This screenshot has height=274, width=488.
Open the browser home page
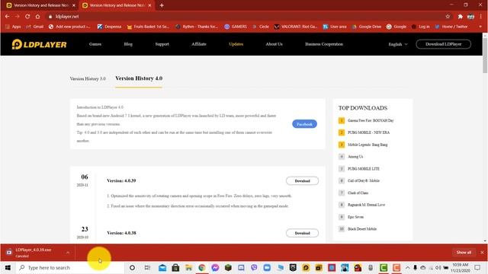click(37, 17)
